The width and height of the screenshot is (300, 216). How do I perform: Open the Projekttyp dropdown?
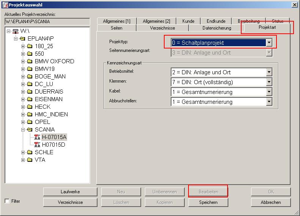click(x=269, y=42)
